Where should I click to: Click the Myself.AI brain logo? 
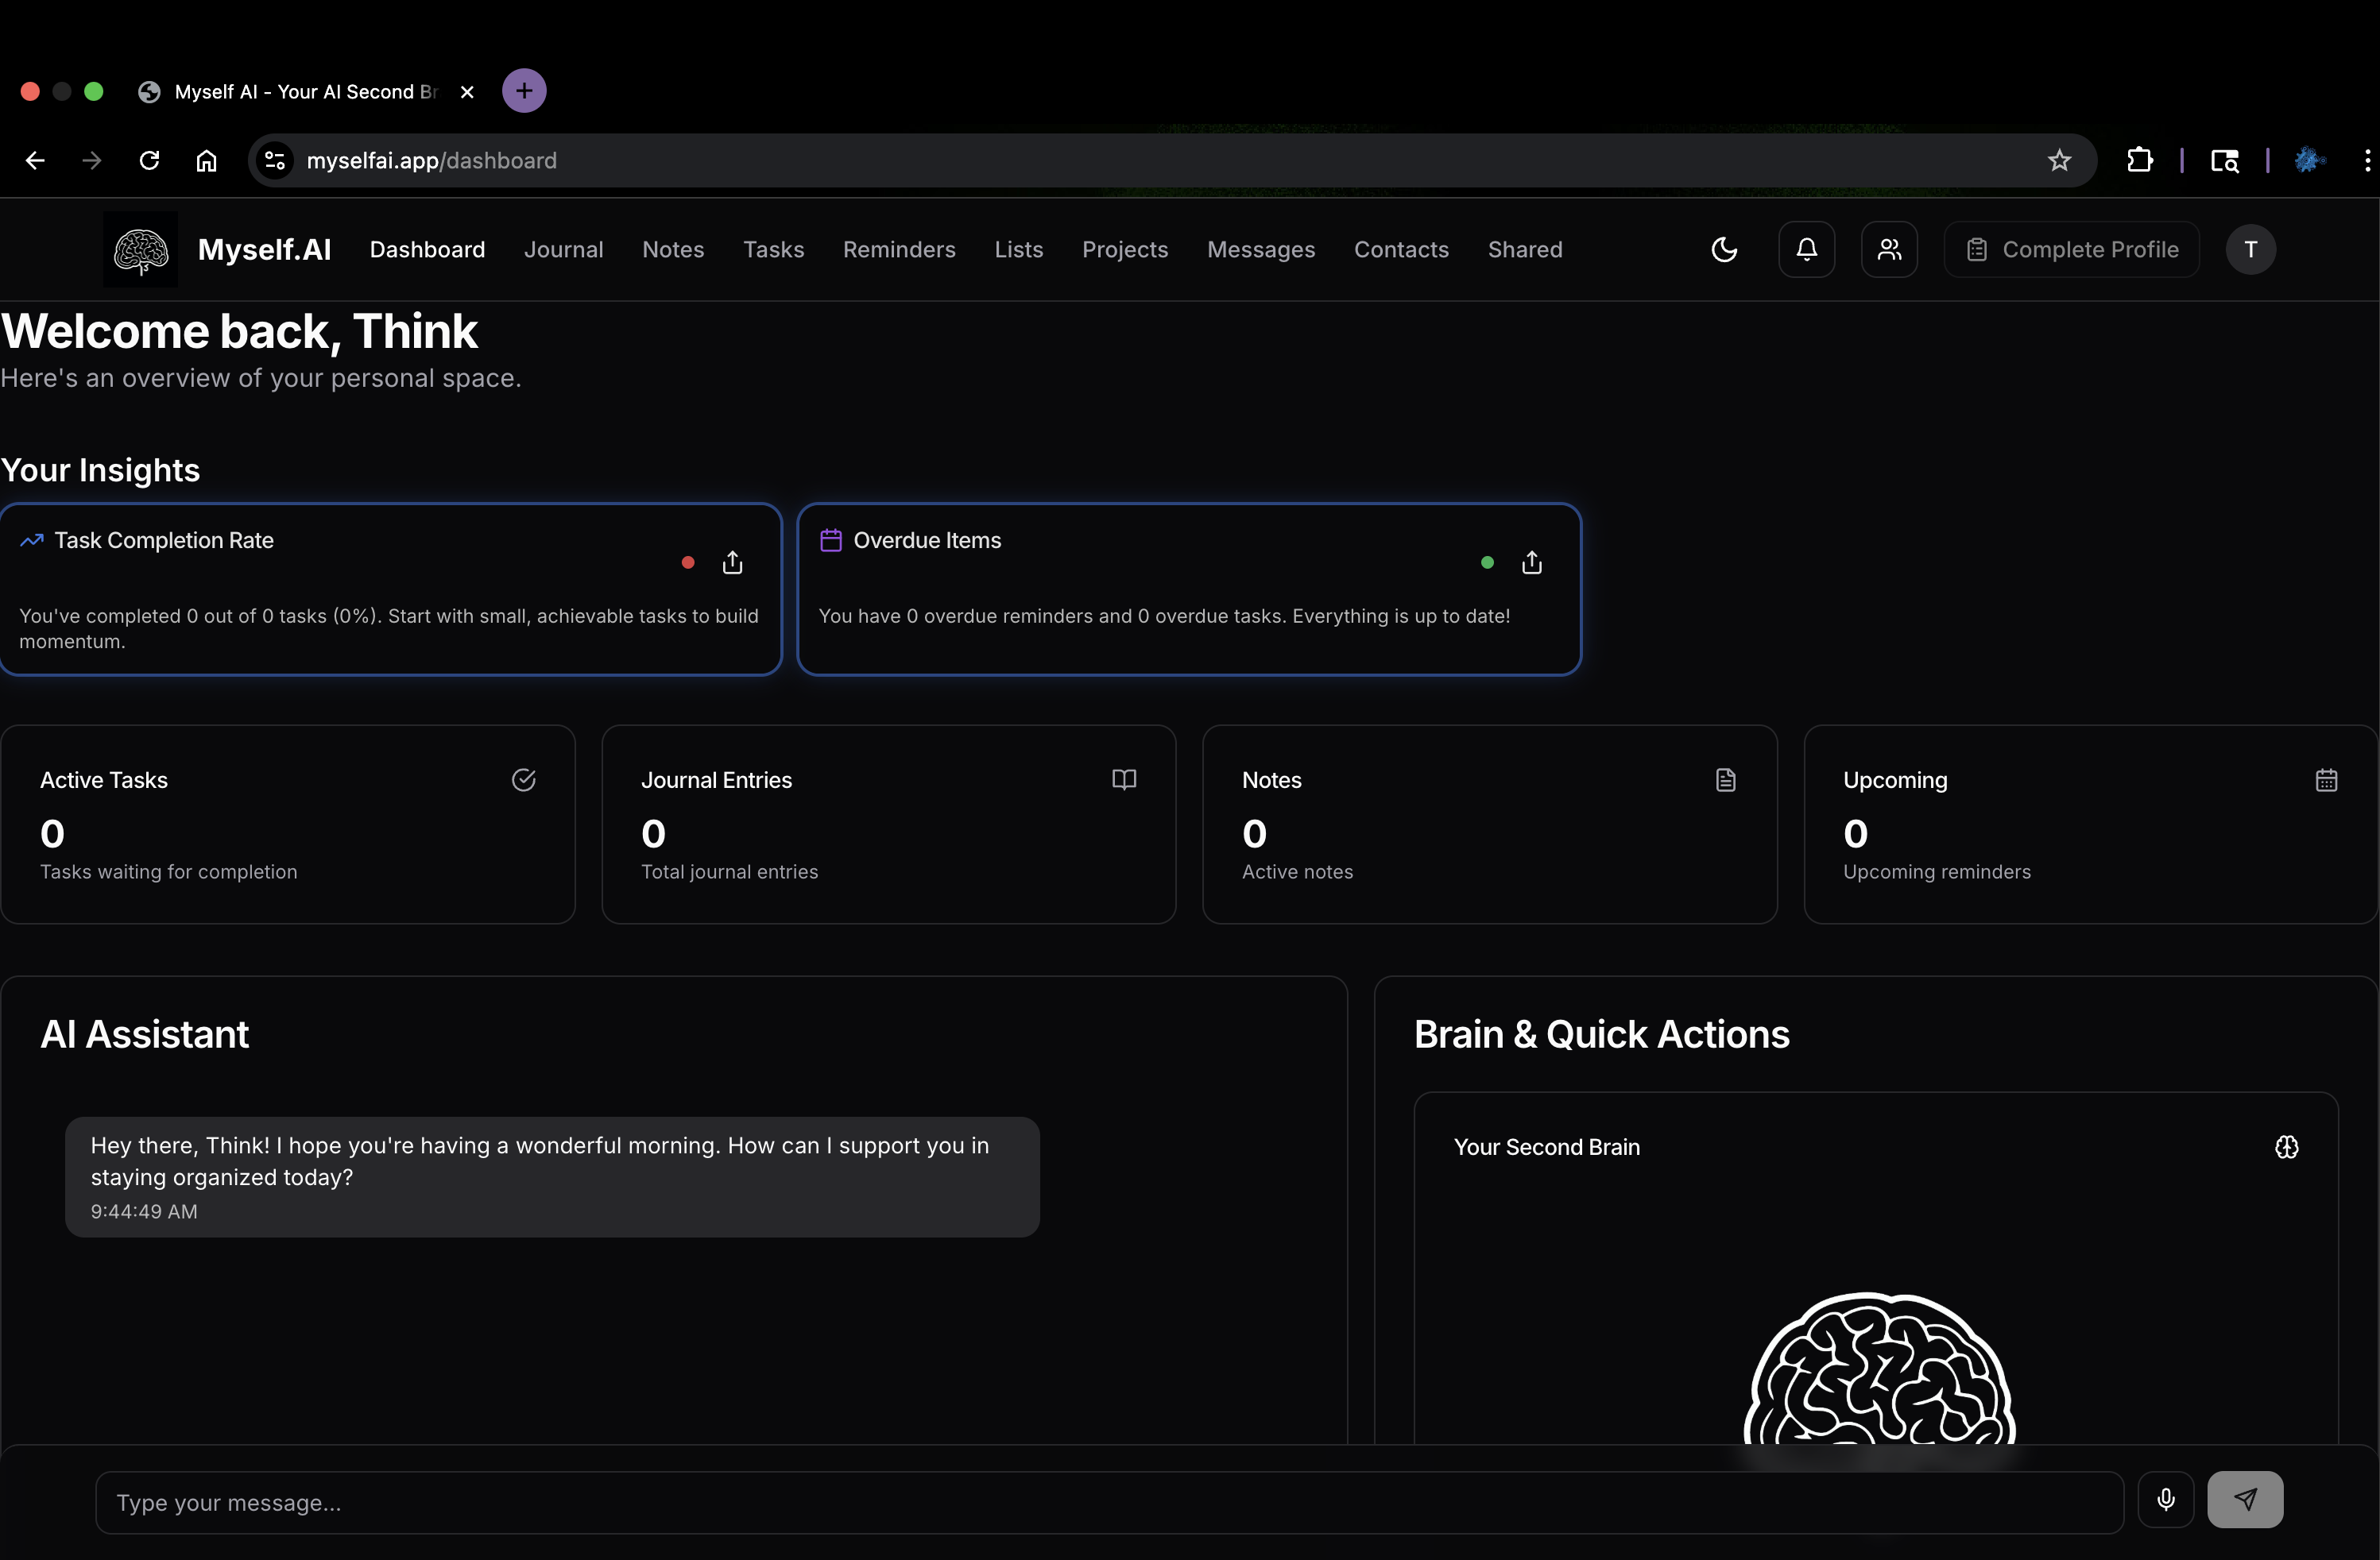(140, 250)
